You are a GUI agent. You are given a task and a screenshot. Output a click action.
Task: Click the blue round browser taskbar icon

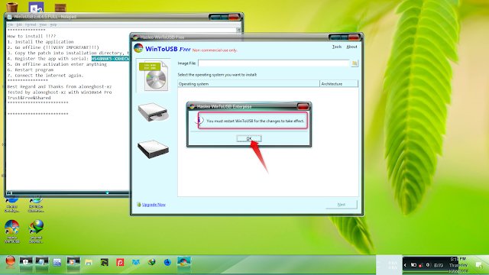[x=167, y=263]
